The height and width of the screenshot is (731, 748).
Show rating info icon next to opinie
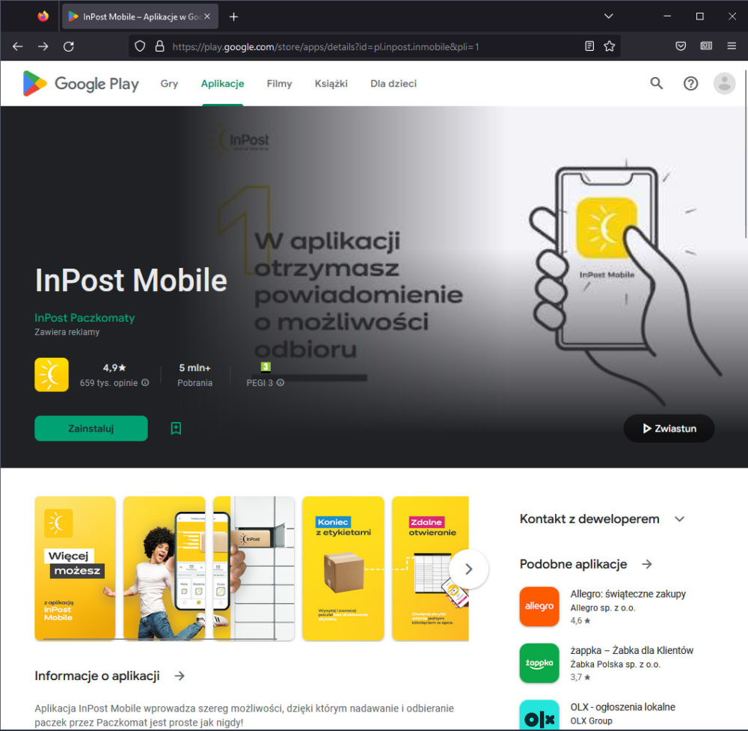[146, 382]
